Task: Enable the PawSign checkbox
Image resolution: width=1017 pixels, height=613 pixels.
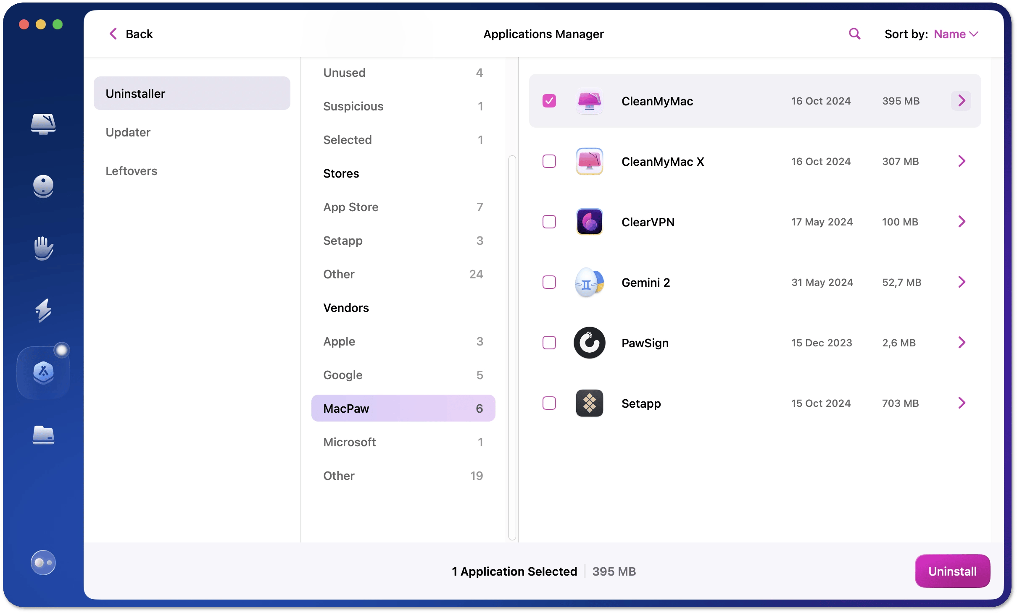Action: point(549,343)
